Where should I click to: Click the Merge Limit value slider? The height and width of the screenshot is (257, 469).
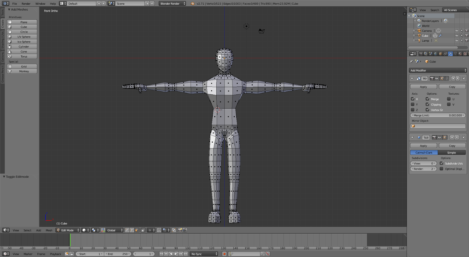click(x=438, y=116)
